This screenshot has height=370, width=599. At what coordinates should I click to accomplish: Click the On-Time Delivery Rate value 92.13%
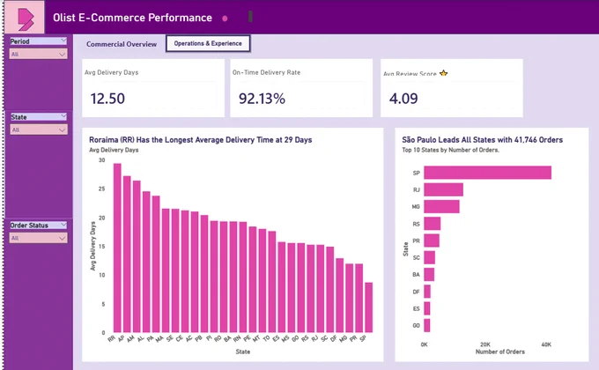click(x=262, y=99)
